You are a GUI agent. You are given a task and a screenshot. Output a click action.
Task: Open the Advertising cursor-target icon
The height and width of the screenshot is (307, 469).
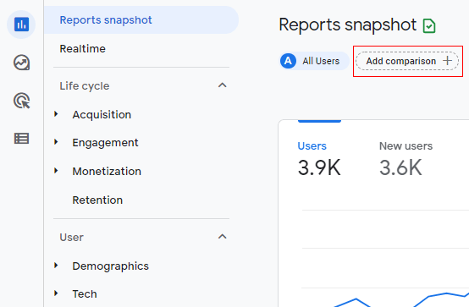click(x=21, y=101)
